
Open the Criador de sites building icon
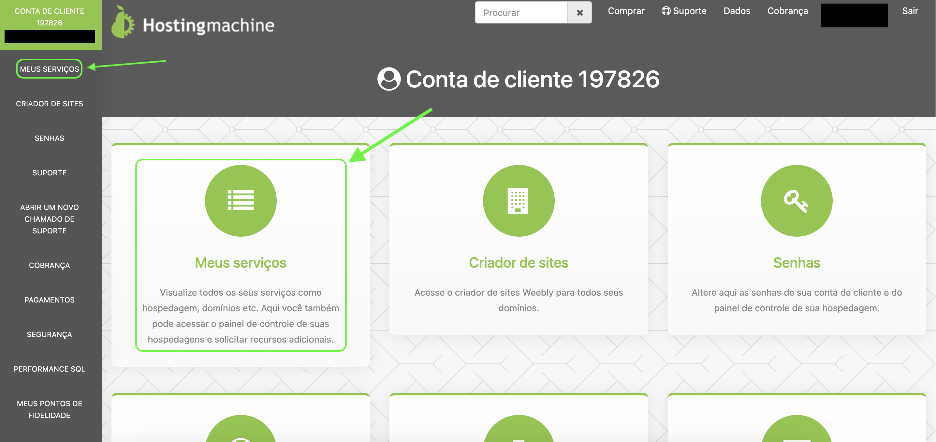(x=519, y=201)
